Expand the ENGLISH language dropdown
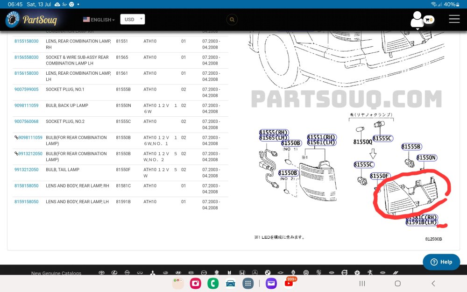Image resolution: width=467 pixels, height=292 pixels. tap(99, 20)
